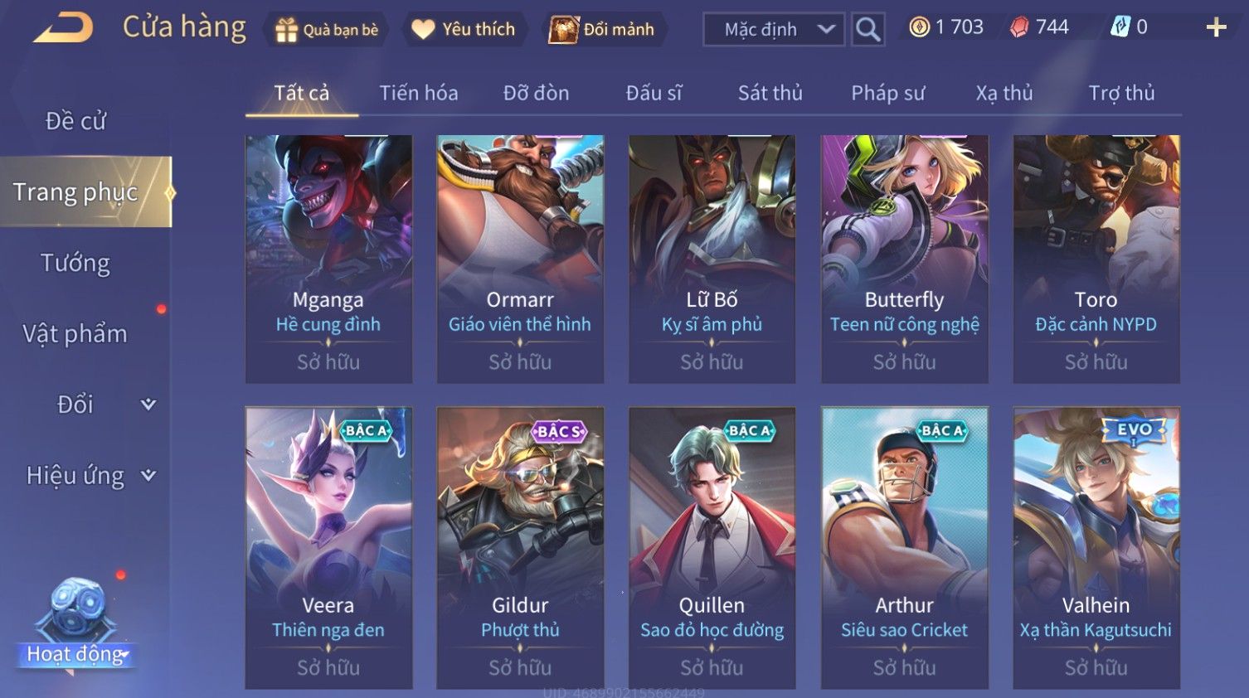
Task: Switch to the Pháp sư tab
Action: [887, 93]
